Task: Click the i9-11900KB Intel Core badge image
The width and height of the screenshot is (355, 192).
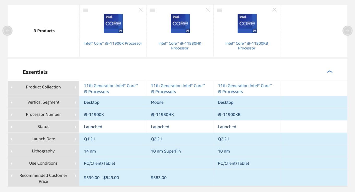Action: click(x=247, y=23)
